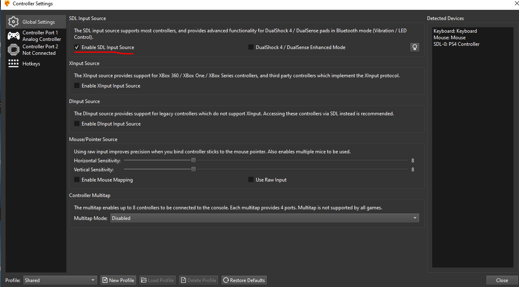This screenshot has height=287, width=519.
Task: Click the lightbulb LED settings icon
Action: [415, 47]
